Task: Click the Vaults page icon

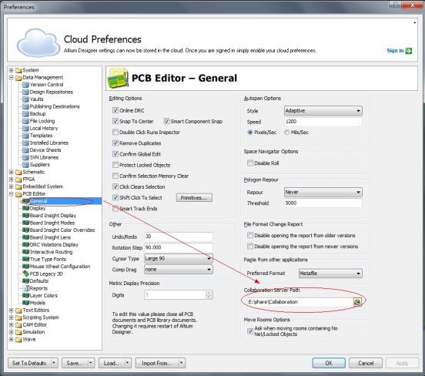Action: (x=25, y=99)
